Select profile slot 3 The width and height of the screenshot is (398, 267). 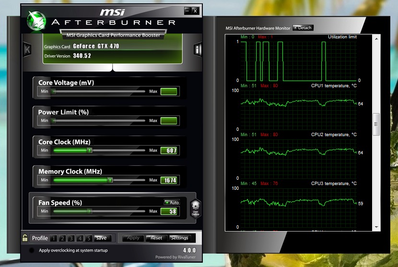(71, 238)
